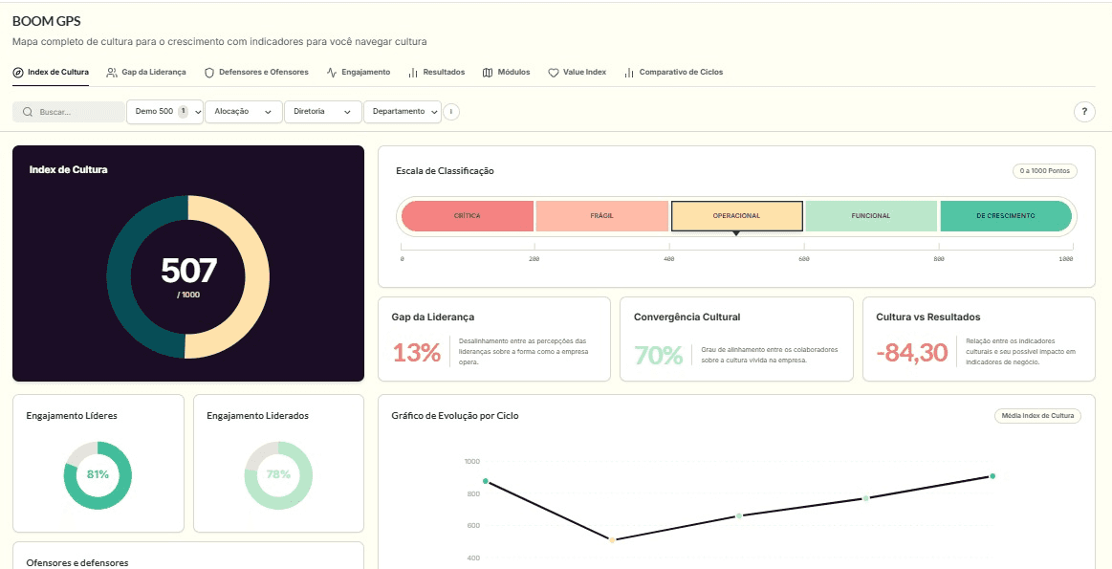1112x569 pixels.
Task: Click the magnifier icon in the search box
Action: [29, 112]
